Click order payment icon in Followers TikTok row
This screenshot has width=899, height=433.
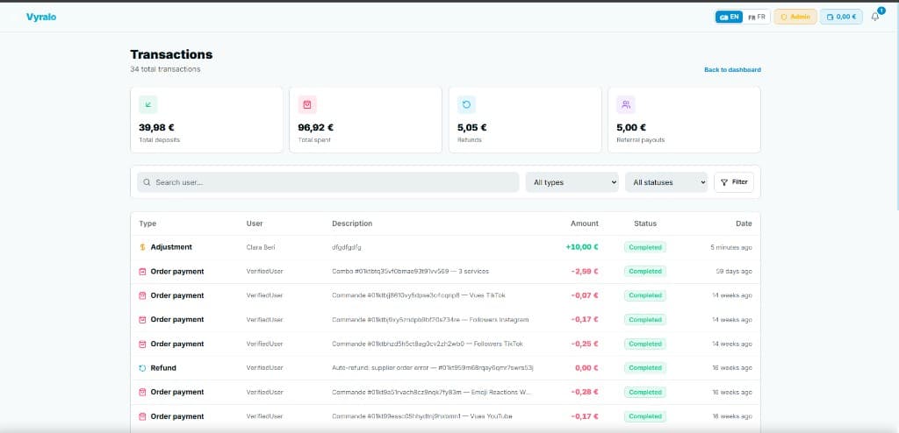coord(143,344)
